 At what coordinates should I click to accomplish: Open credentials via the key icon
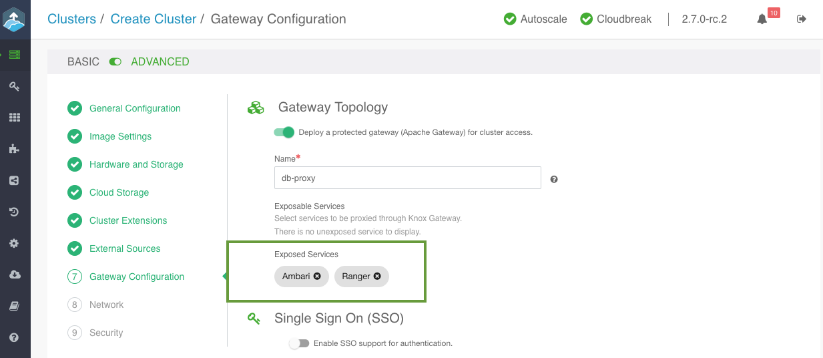click(x=14, y=86)
